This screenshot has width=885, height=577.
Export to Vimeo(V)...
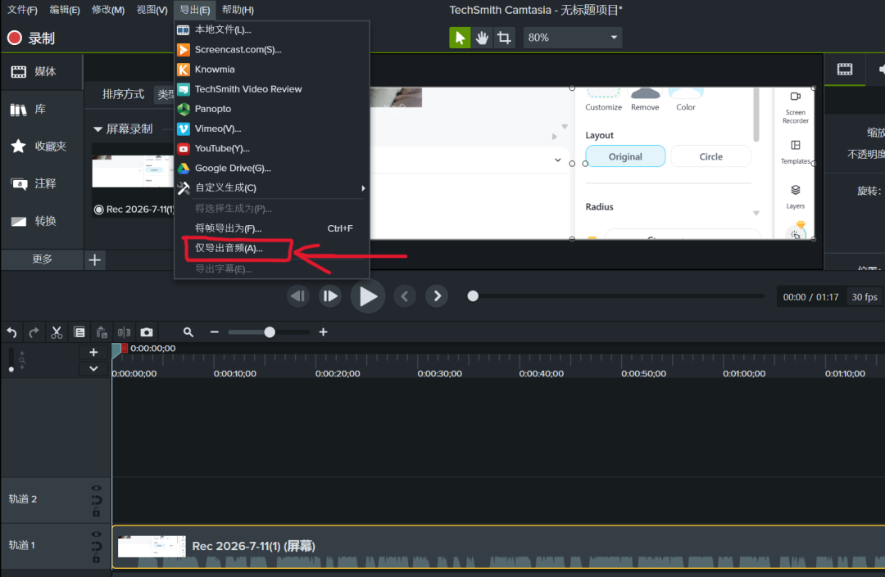(x=272, y=128)
